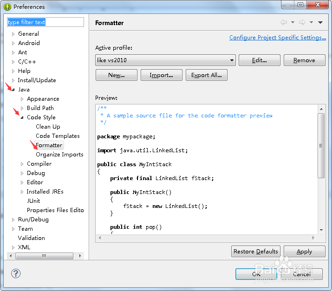Click preview horizontal scroll right arrow

tap(313, 238)
